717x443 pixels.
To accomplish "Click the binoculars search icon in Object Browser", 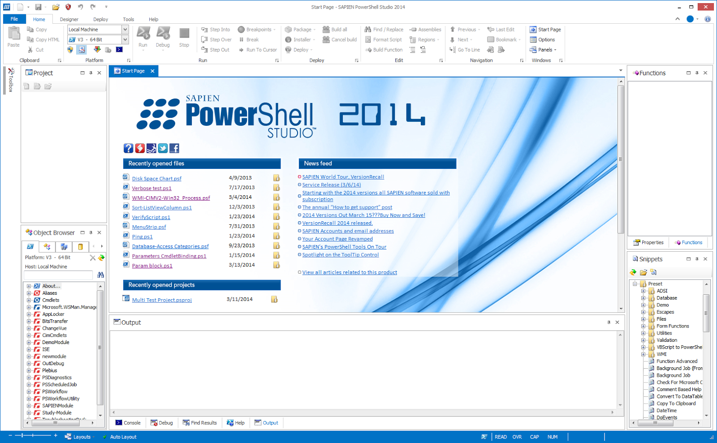I will (x=100, y=275).
